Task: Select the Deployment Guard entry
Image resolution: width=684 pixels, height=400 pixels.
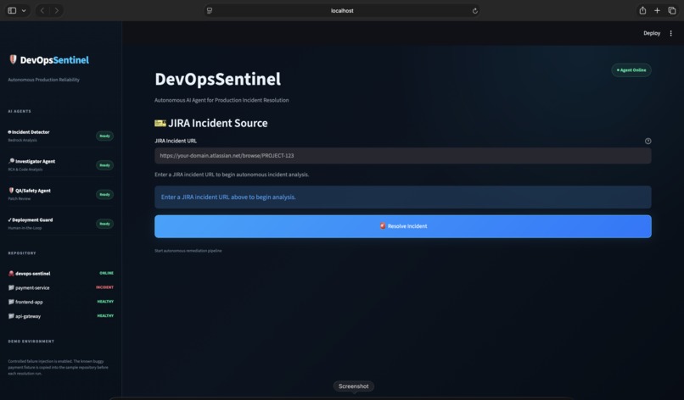Action: (x=31, y=220)
